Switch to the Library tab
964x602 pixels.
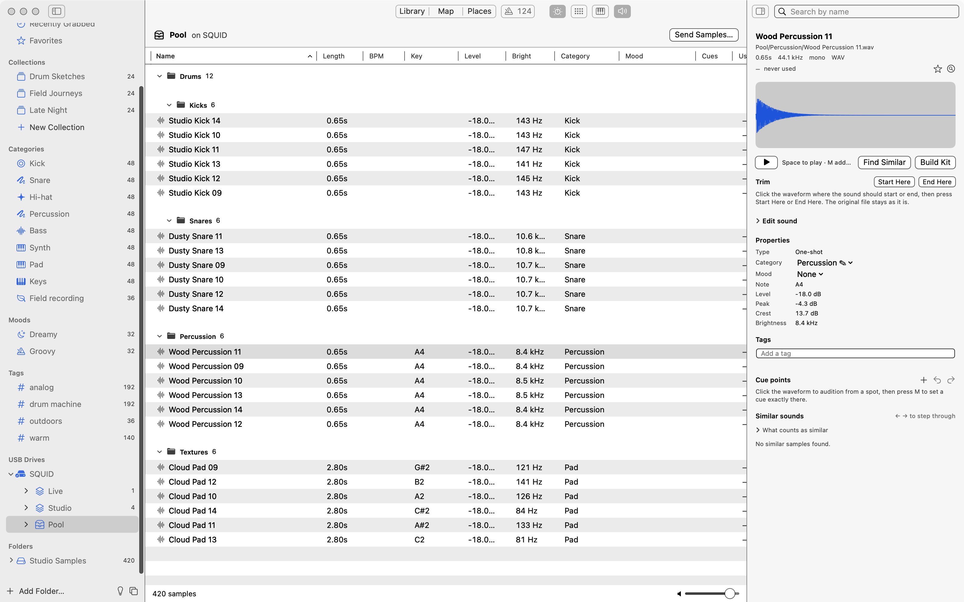tap(412, 11)
